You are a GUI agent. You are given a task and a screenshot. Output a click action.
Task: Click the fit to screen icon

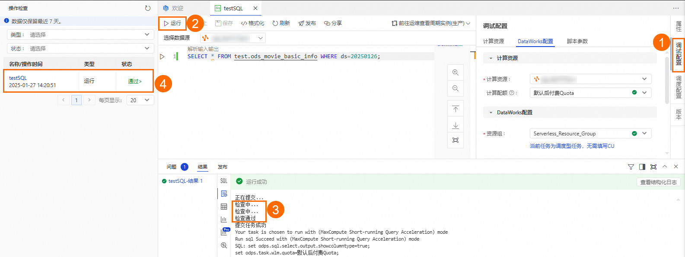456,140
